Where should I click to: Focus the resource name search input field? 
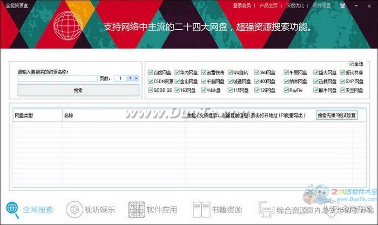coord(58,78)
